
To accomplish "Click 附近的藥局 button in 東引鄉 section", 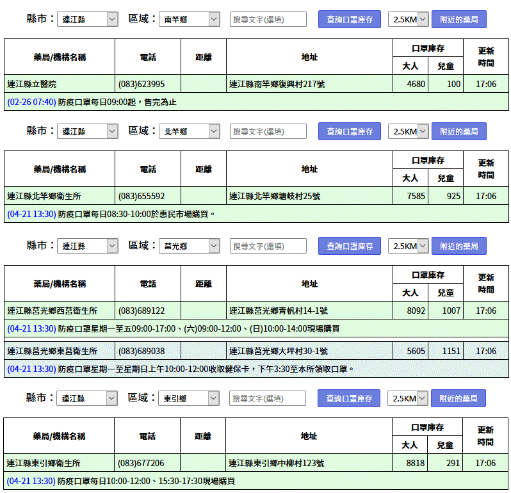I will tap(458, 398).
